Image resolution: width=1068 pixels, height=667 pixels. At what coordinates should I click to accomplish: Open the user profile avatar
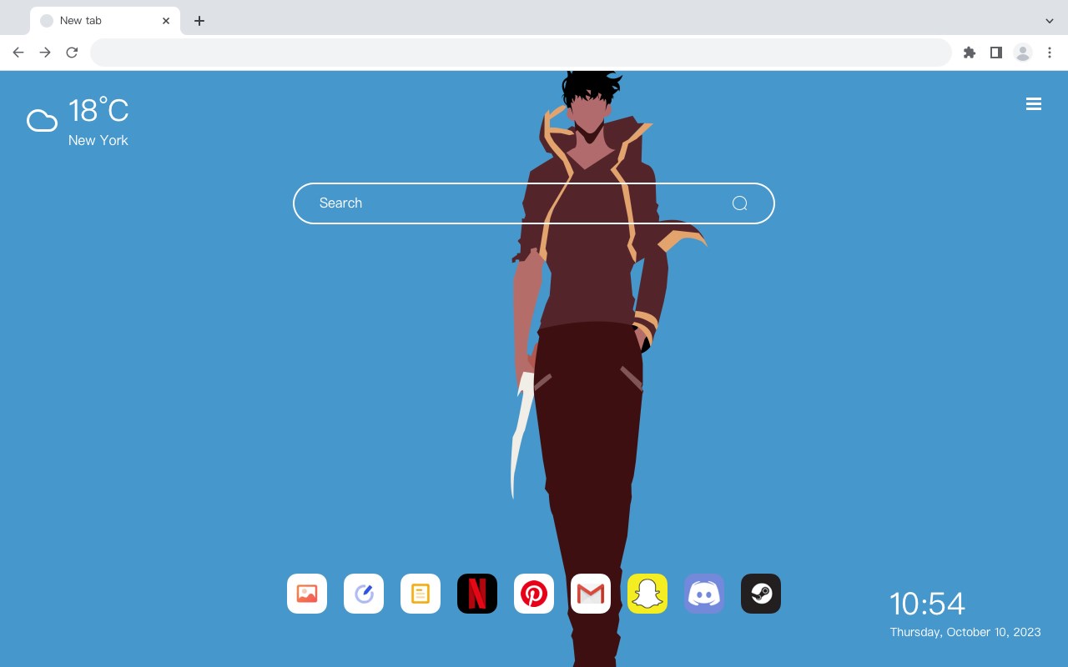[x=1023, y=53]
